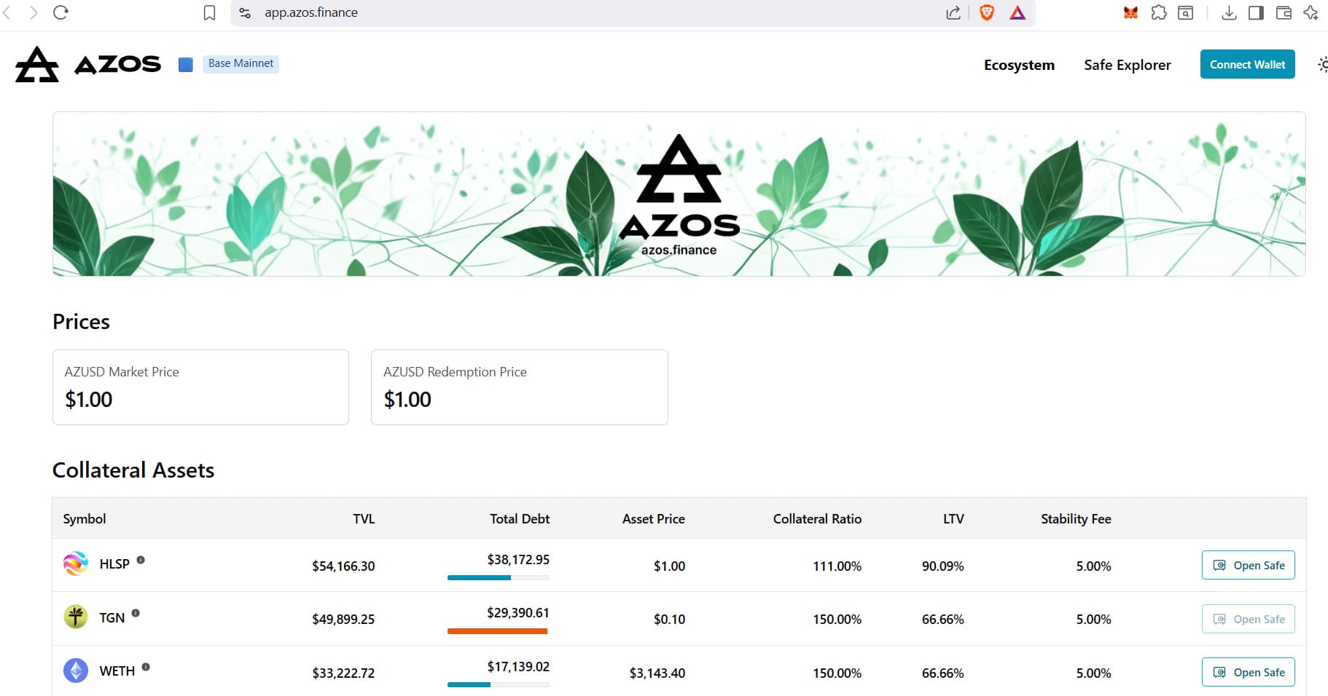Open the MetaMask fox extension
Screen dimensions: 1328x696
(x=1130, y=12)
